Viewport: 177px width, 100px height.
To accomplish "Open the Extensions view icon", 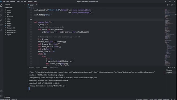I will 1,25.
